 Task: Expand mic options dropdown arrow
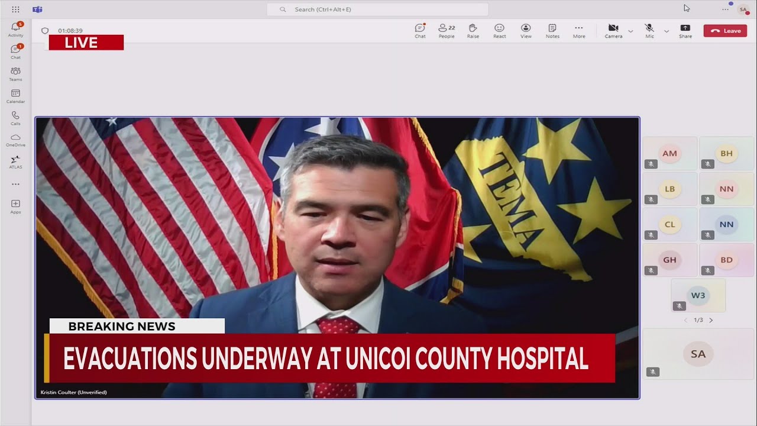(667, 31)
